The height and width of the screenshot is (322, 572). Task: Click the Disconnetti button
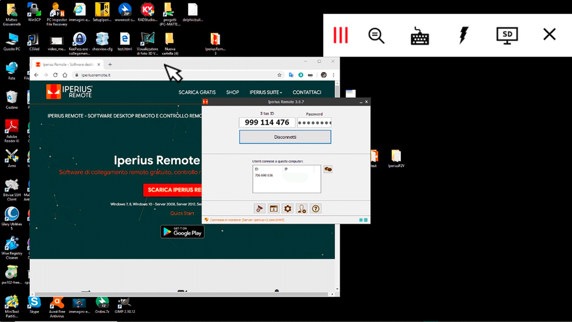click(x=285, y=137)
